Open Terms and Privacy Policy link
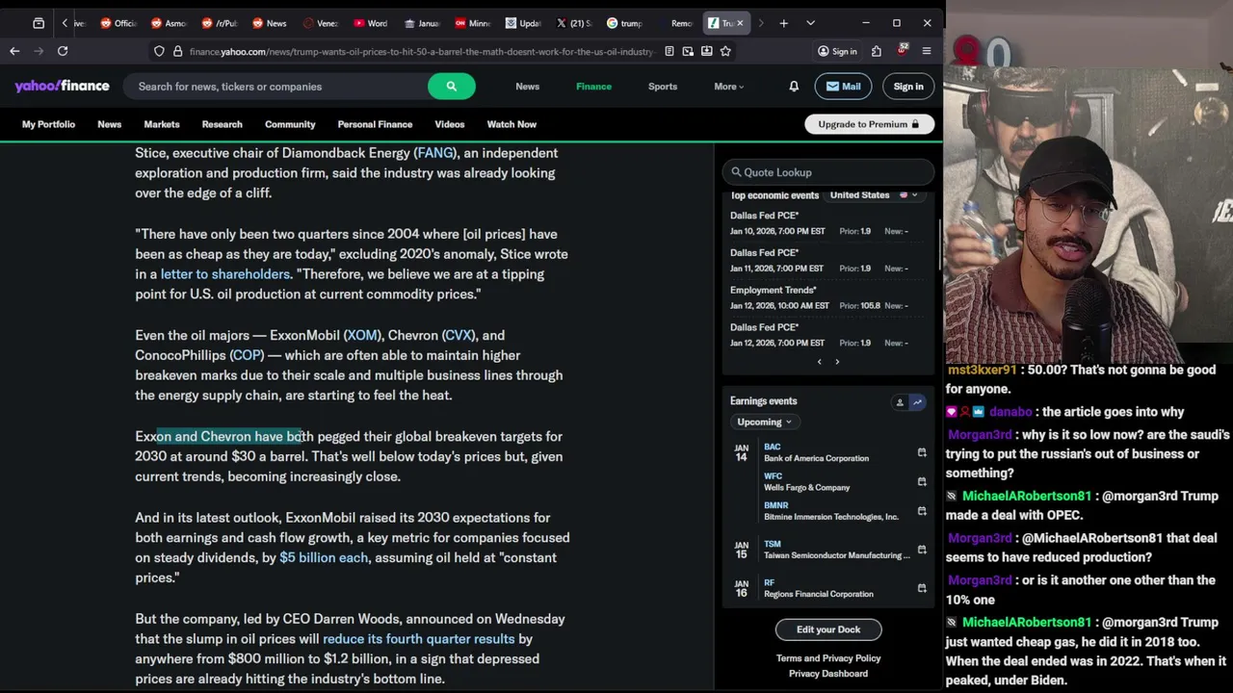Screen dimensions: 1233x693 828,658
